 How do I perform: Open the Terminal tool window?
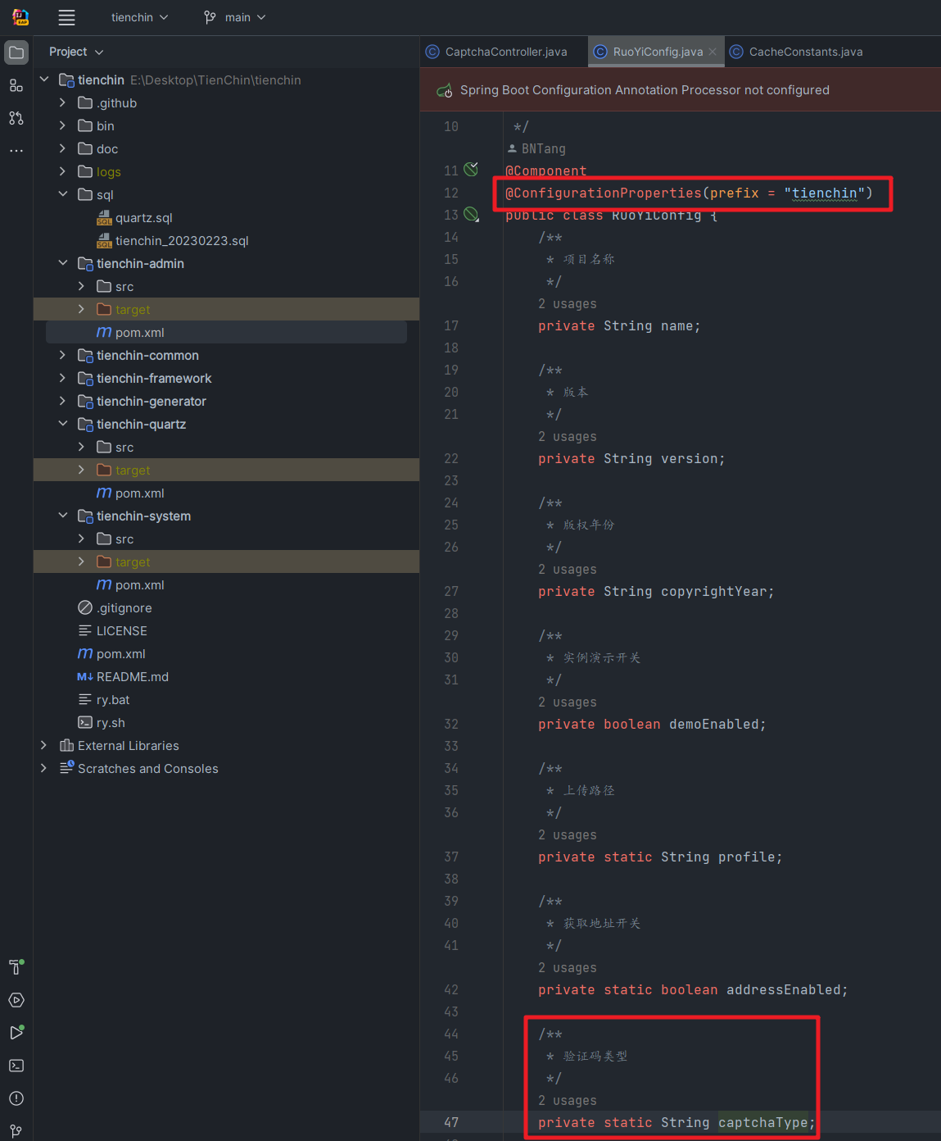tap(16, 1066)
